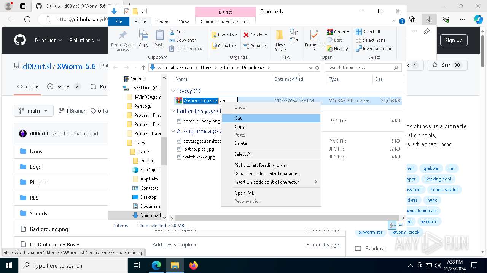Open Task View on taskbar

137,265
